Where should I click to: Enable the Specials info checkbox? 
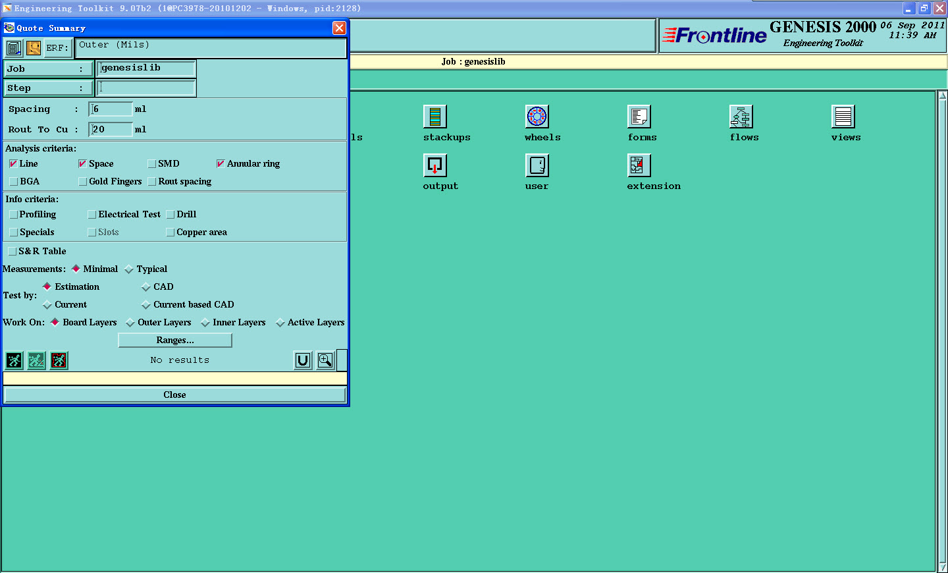pyautogui.click(x=13, y=232)
